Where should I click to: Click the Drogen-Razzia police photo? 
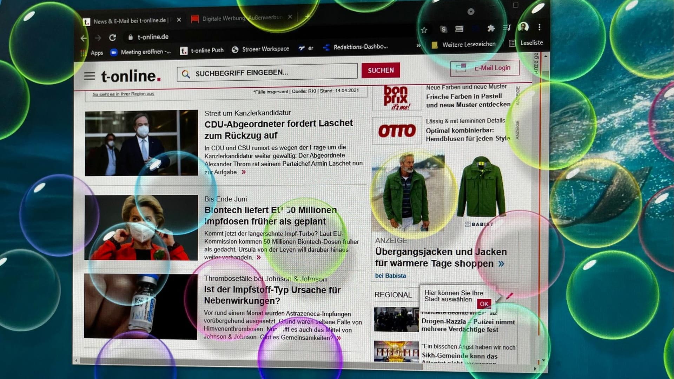pyautogui.click(x=396, y=319)
